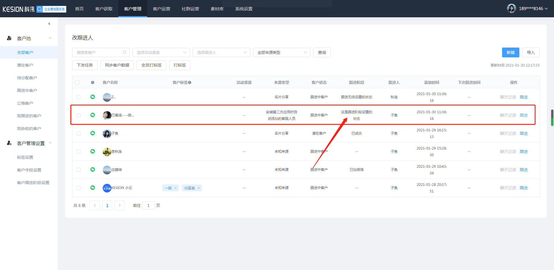
Task: Open the 选择活动渠道 dropdown
Action: (161, 52)
